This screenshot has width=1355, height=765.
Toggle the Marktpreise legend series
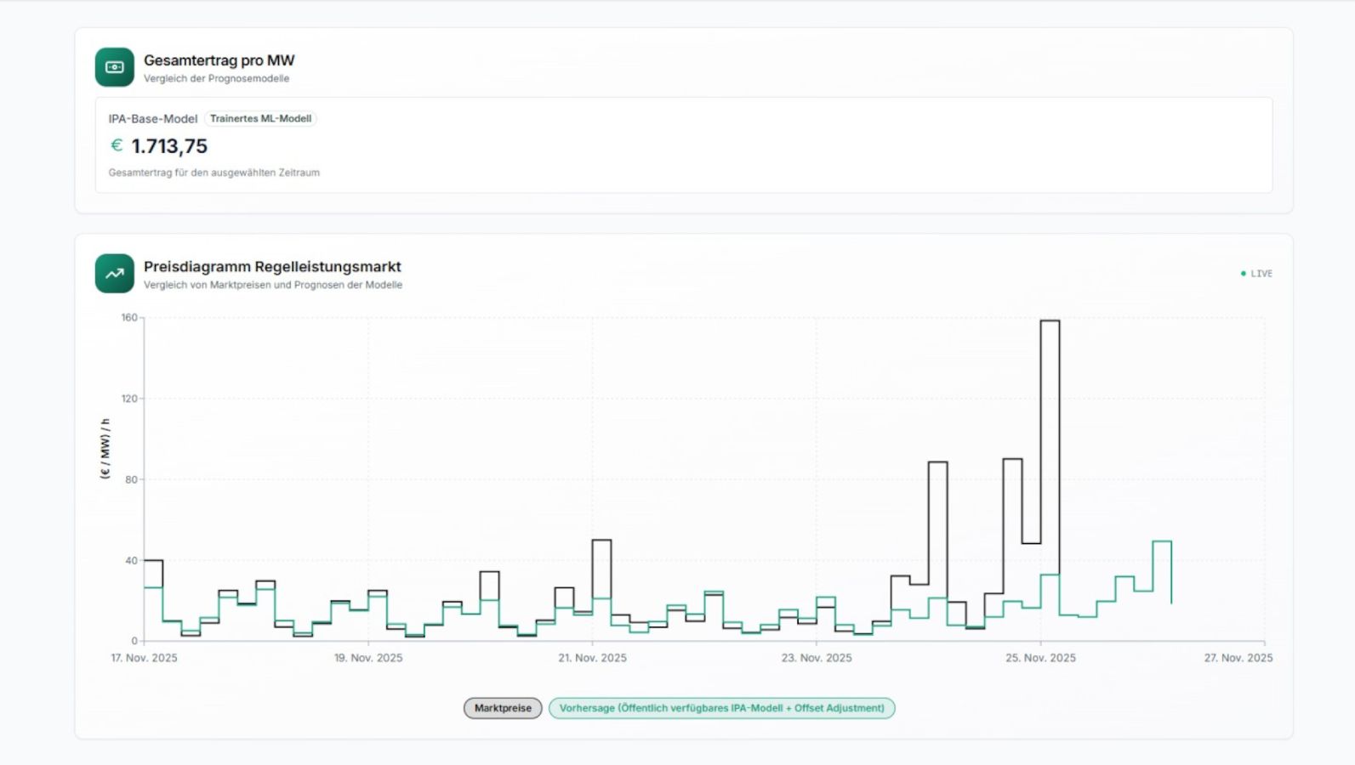[x=503, y=708]
